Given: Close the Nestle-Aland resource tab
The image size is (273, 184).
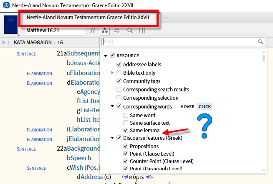Looking at the screenshot, I should coord(155,18).
